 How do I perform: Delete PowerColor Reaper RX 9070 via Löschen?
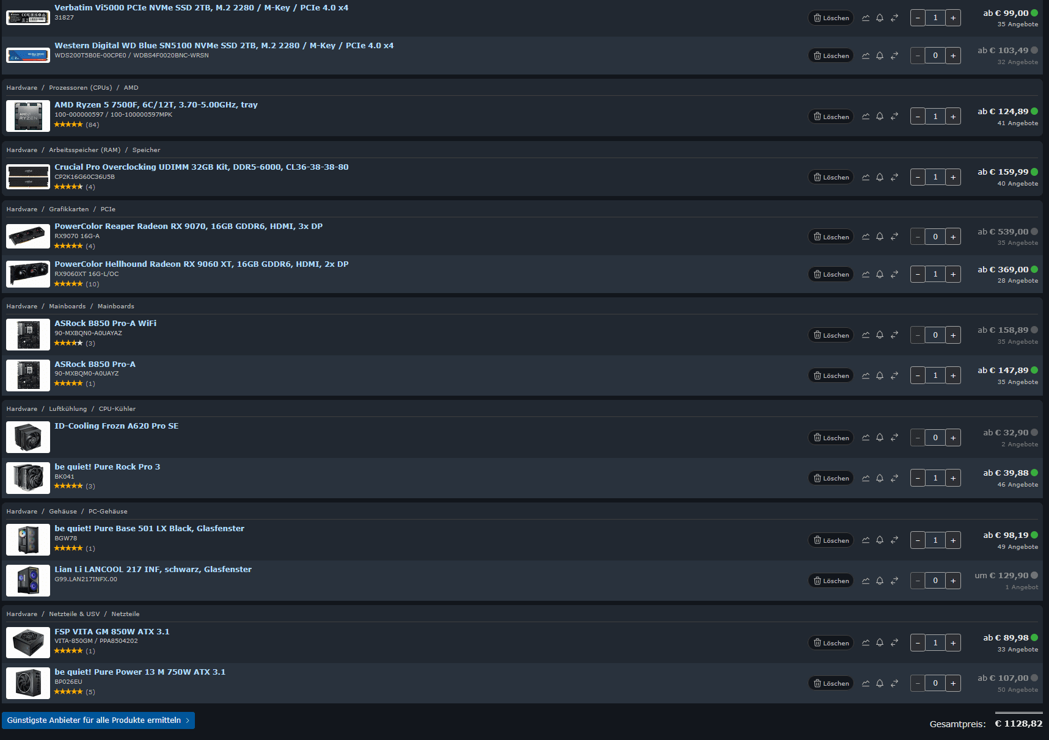(831, 236)
